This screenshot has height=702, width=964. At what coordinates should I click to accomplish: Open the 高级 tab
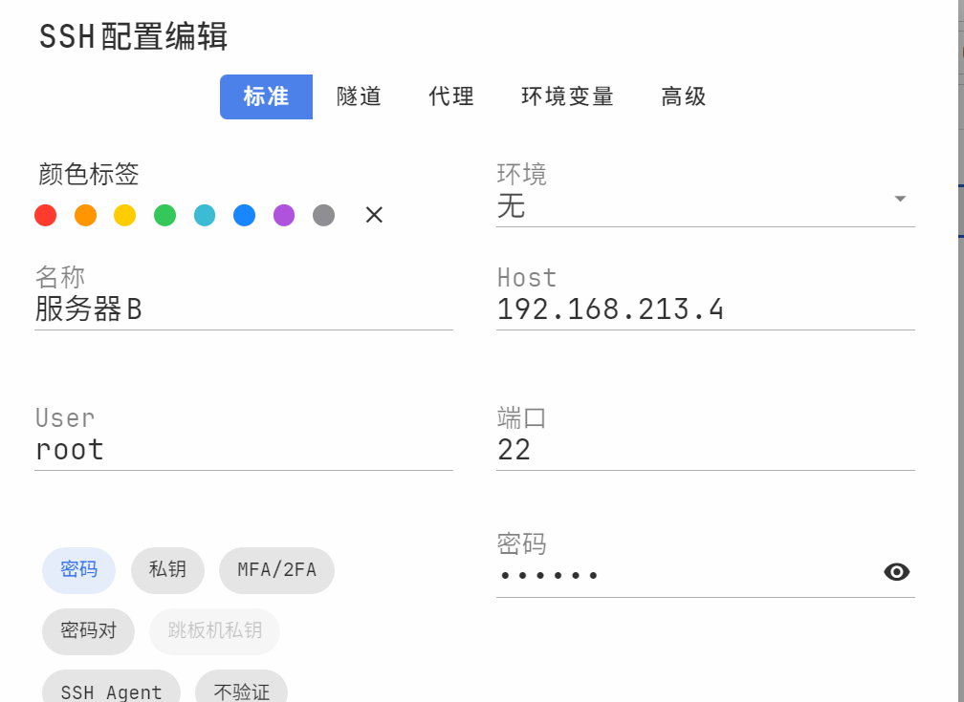click(684, 96)
